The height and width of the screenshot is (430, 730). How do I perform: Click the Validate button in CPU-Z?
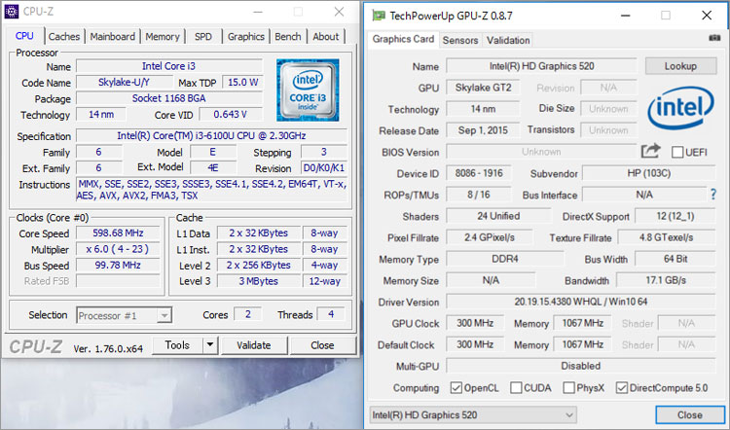click(254, 344)
